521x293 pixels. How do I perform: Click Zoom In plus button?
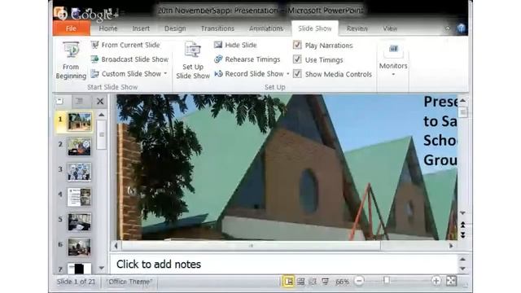tap(436, 281)
